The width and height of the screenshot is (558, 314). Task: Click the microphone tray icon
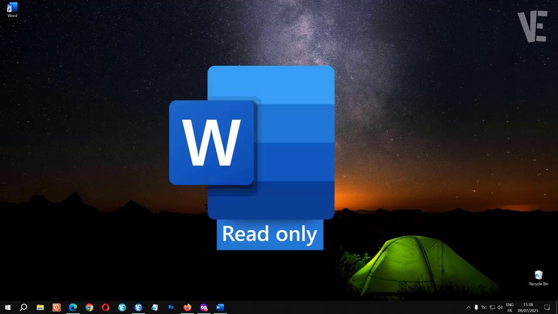tap(476, 307)
